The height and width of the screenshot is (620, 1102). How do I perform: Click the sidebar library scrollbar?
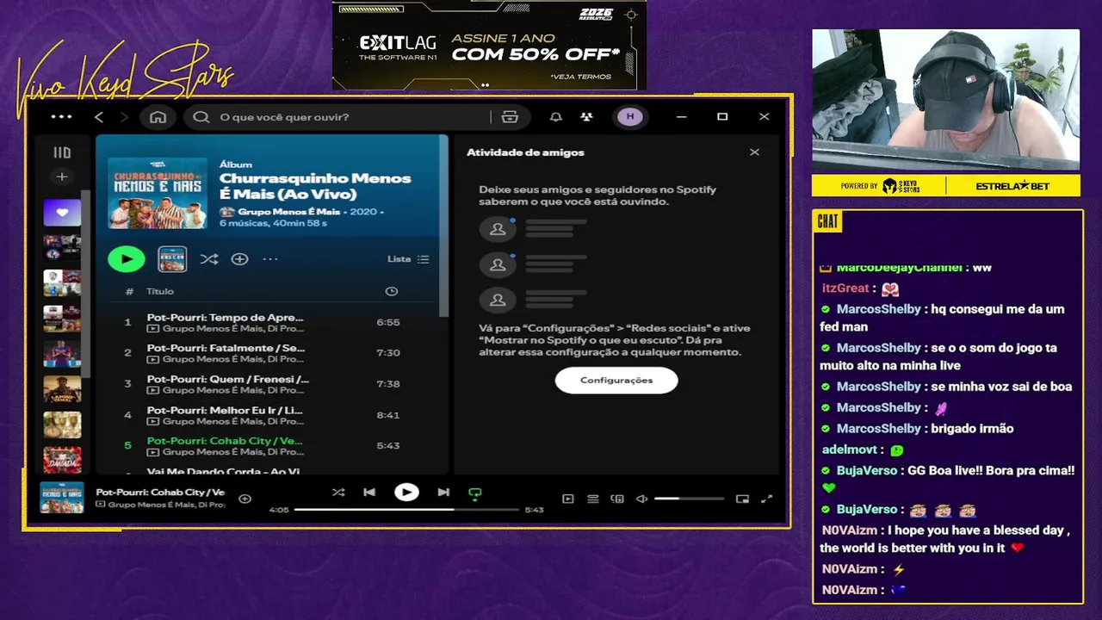[x=85, y=284]
